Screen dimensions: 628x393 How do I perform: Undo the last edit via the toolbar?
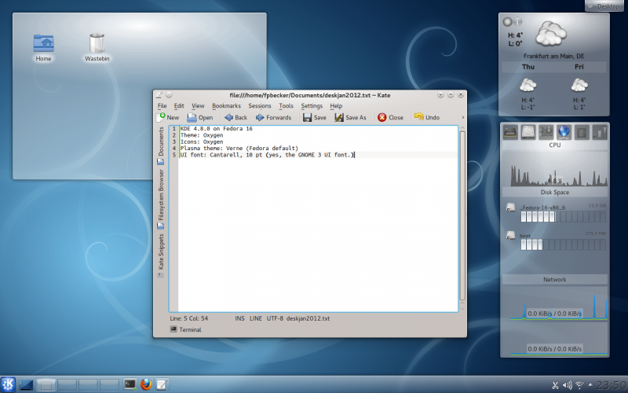coord(427,117)
